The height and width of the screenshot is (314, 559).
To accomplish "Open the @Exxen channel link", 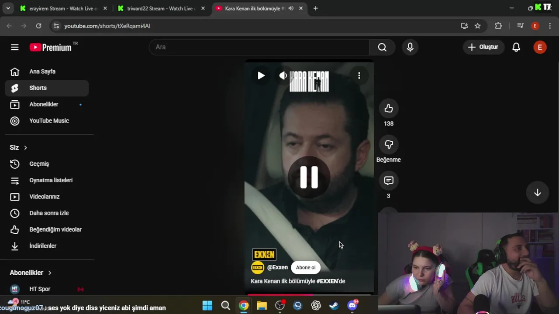I will 277,267.
